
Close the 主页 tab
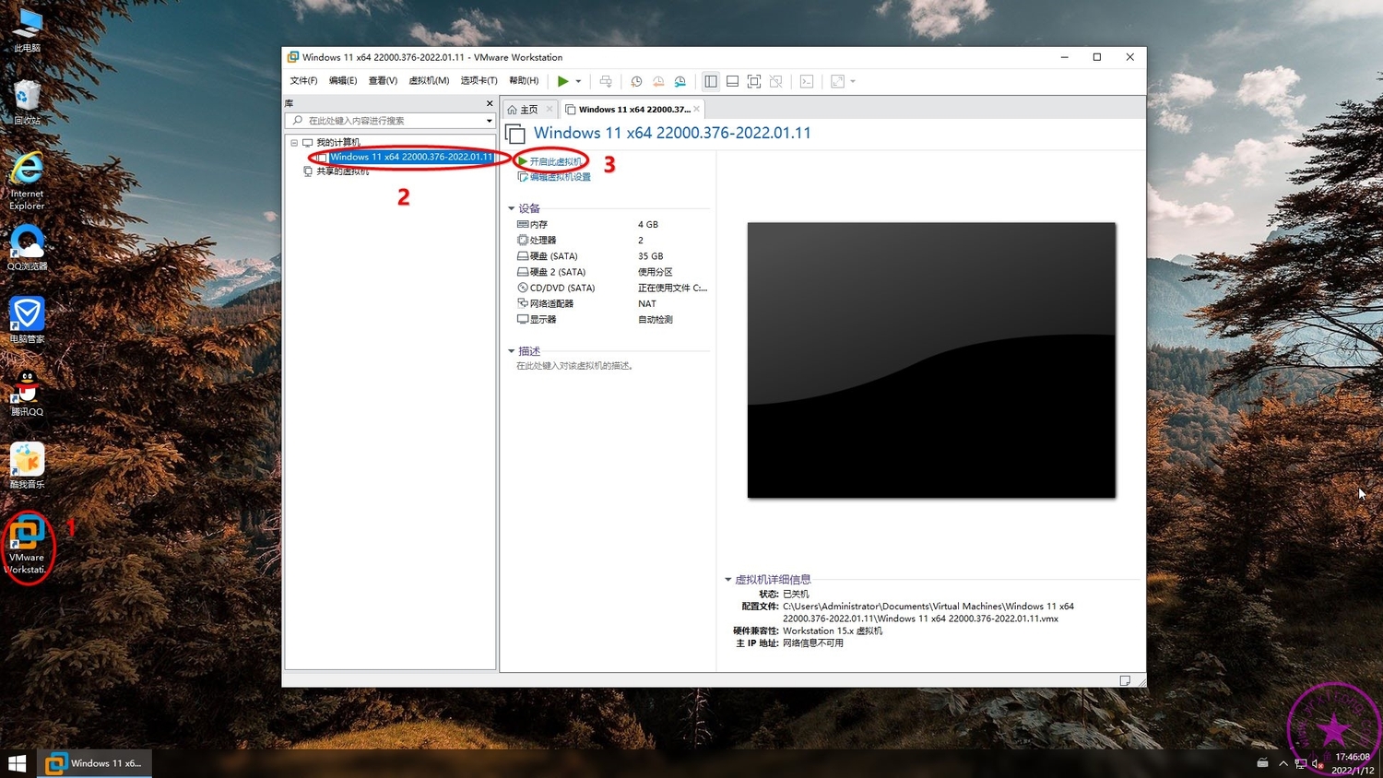coord(550,110)
